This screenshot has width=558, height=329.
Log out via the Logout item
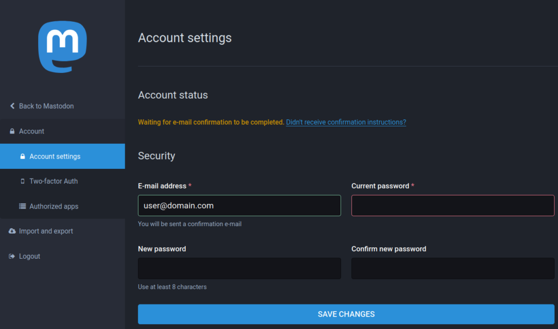coord(29,257)
